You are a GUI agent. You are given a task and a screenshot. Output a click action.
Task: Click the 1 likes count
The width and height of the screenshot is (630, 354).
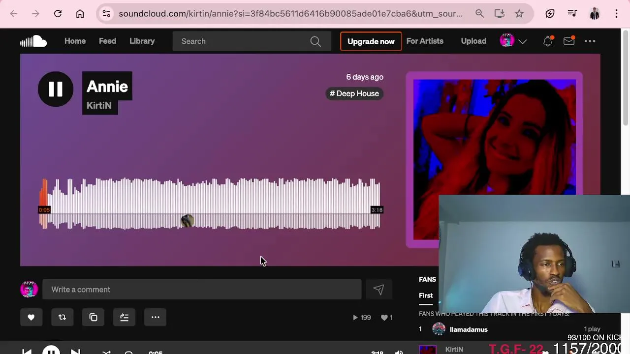[x=387, y=318]
